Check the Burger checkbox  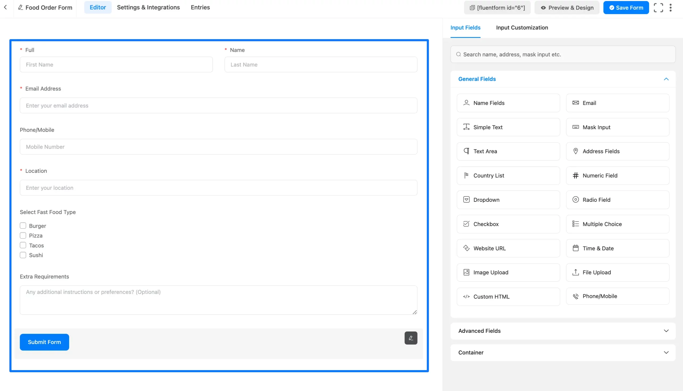point(23,226)
